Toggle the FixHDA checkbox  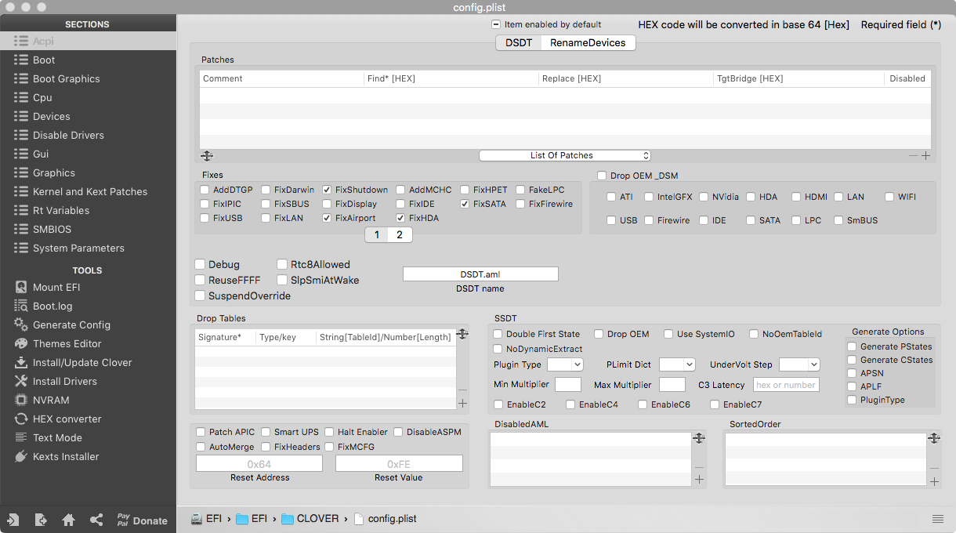400,218
